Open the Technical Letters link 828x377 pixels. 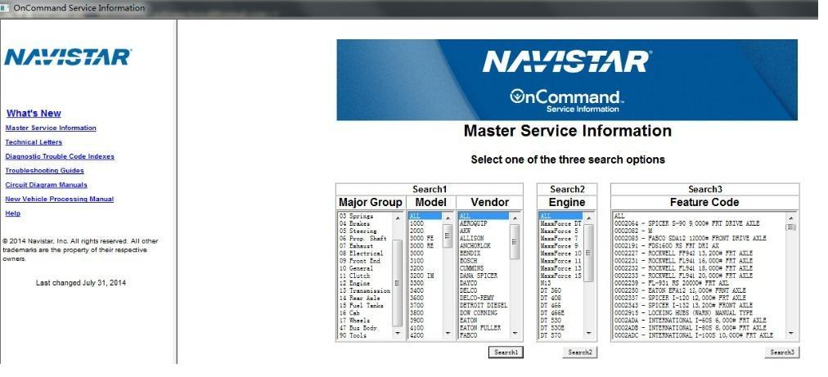pos(34,142)
